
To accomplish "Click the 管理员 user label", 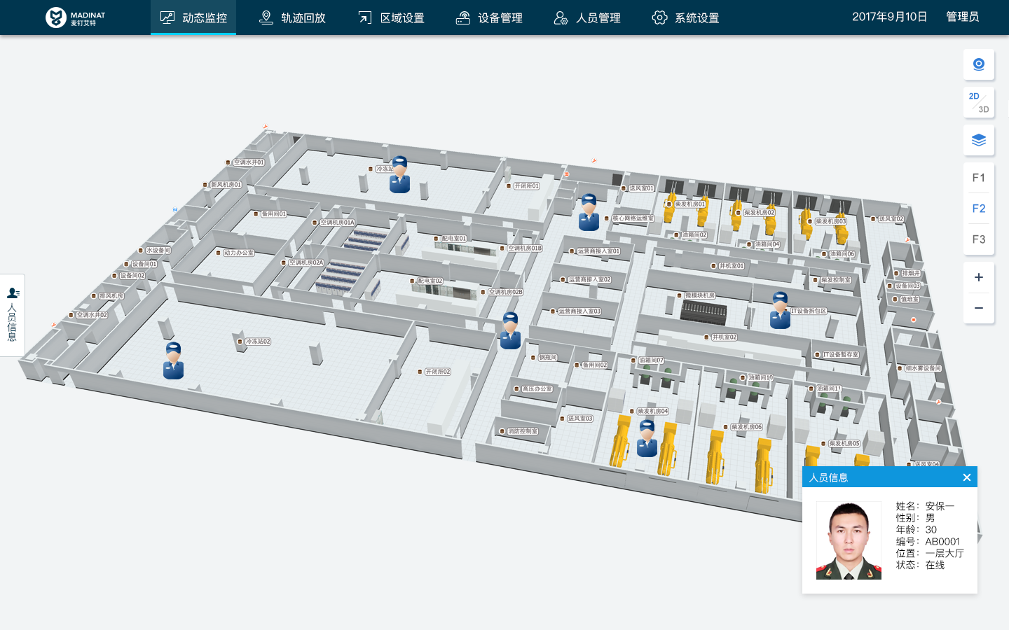I will tap(962, 17).
